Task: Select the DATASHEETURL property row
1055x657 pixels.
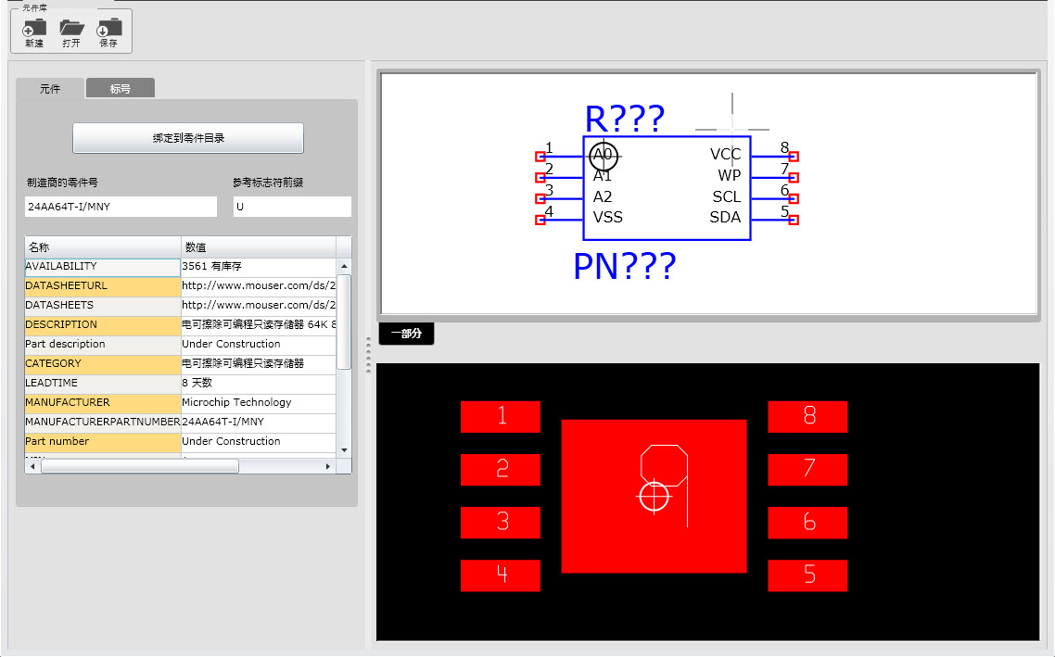Action: tap(181, 285)
